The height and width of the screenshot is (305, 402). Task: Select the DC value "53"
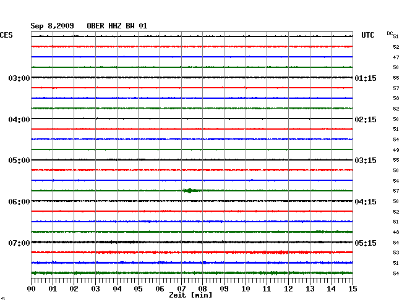(x=396, y=253)
